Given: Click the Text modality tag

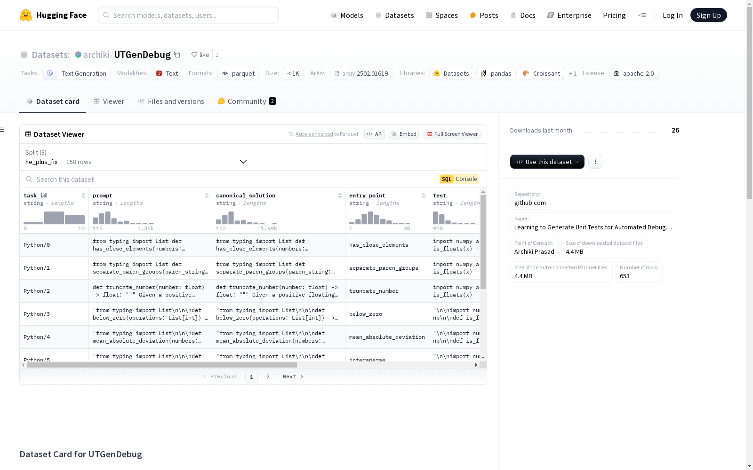Looking at the screenshot, I should coord(167,73).
